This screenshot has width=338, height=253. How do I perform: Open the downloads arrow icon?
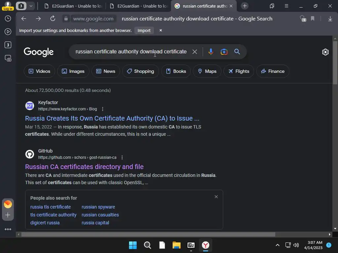[330, 19]
